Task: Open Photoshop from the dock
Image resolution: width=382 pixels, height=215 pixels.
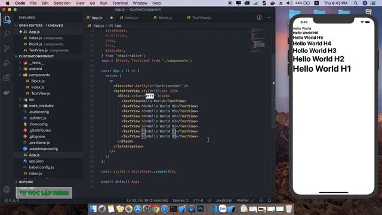Action: (x=201, y=209)
